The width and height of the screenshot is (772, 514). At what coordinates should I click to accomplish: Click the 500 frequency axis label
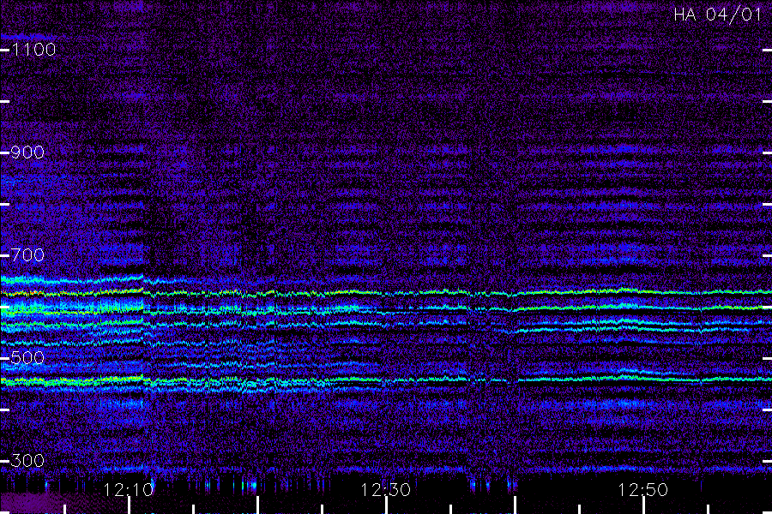27,358
